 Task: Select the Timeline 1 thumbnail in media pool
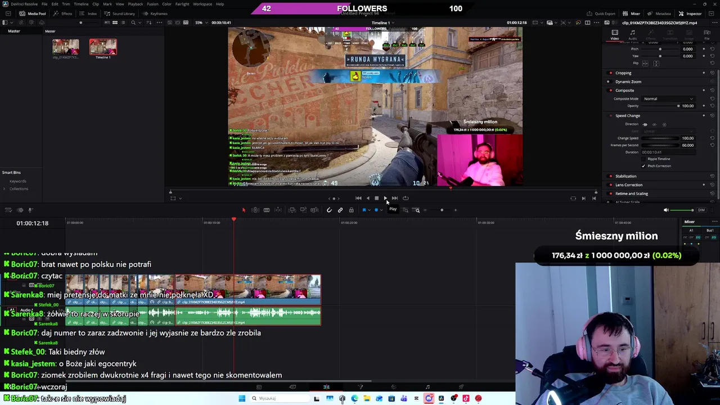pos(103,48)
